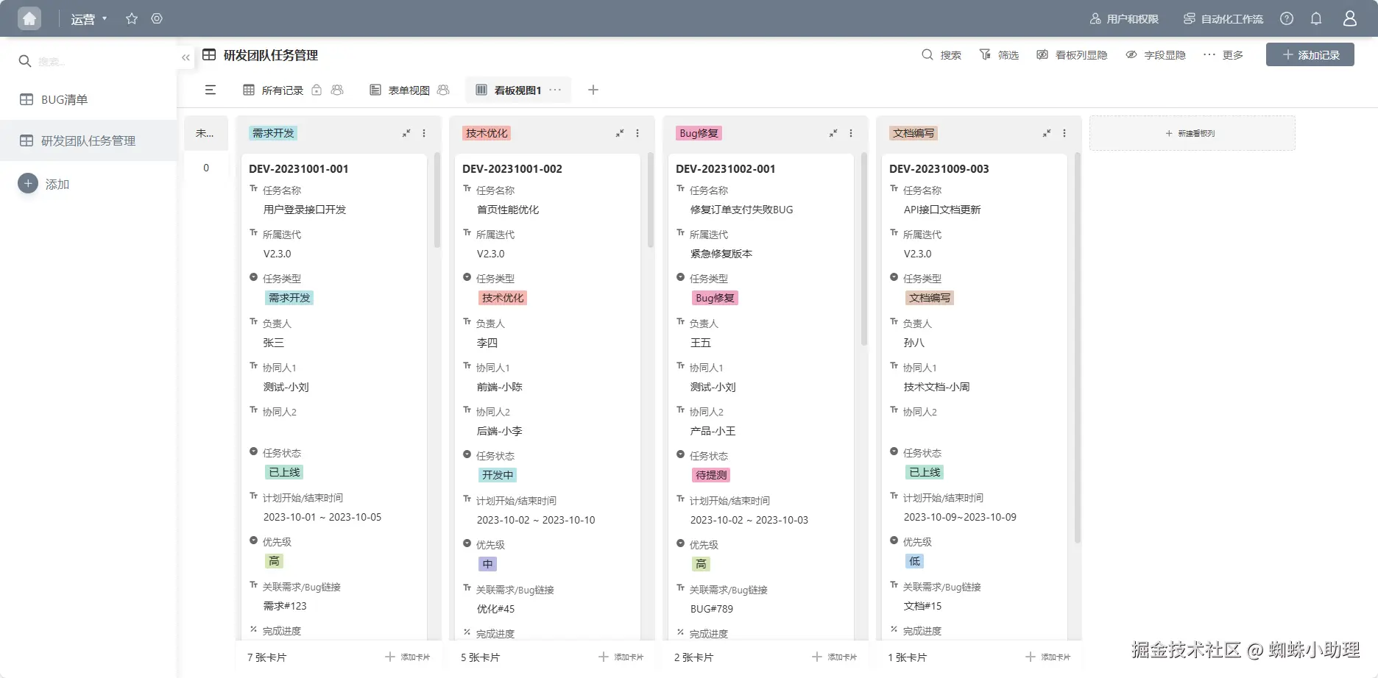The width and height of the screenshot is (1378, 678).
Task: Open 自动化工作流
Action: (1223, 19)
